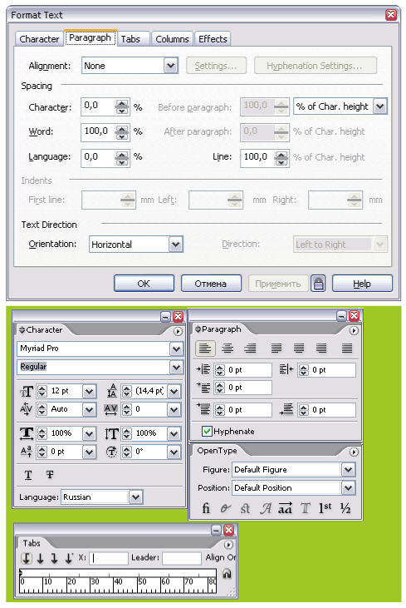Image resolution: width=406 pixels, height=608 pixels.
Task: Click the right indent field 0 pt
Action: tap(333, 370)
